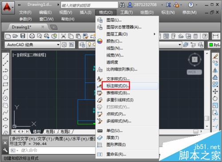Choose 重命名(R)... menu entry
Image resolution: width=222 pixels, height=162 pixels.
tap(127, 154)
